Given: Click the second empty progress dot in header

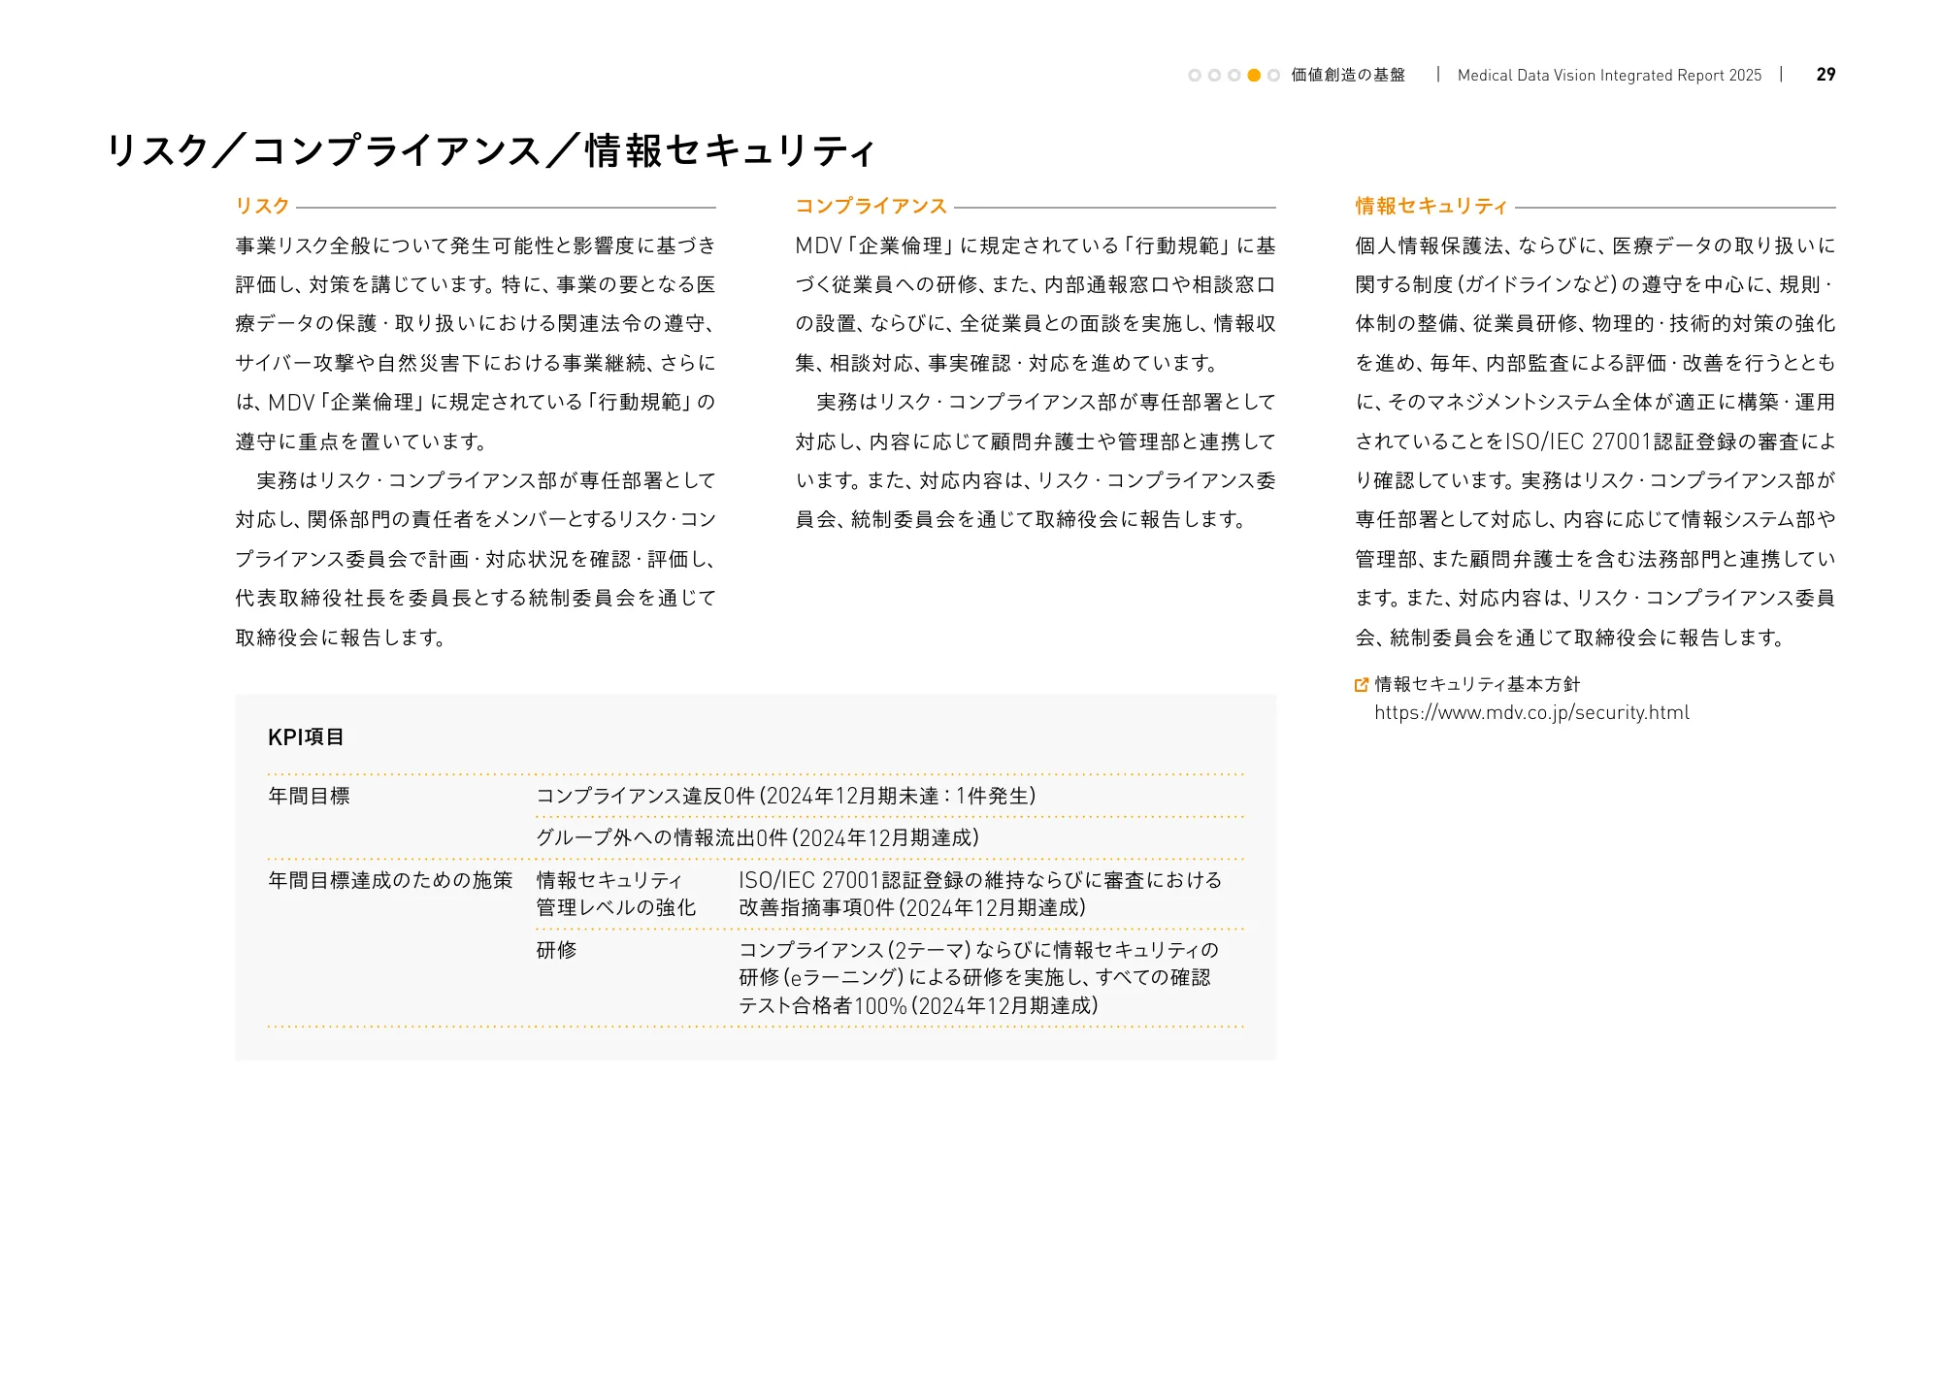Looking at the screenshot, I should 1214,75.
